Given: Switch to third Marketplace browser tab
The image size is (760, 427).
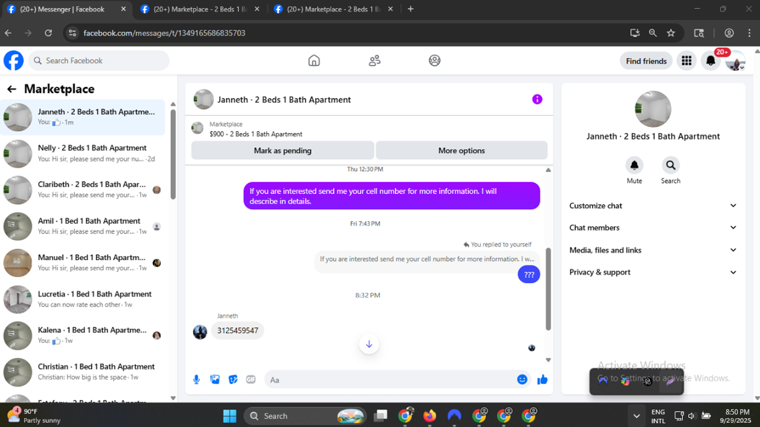Looking at the screenshot, I should pos(333,9).
